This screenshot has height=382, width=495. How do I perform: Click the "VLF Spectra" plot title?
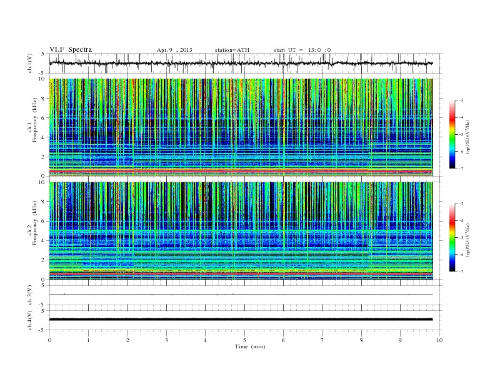pos(71,49)
